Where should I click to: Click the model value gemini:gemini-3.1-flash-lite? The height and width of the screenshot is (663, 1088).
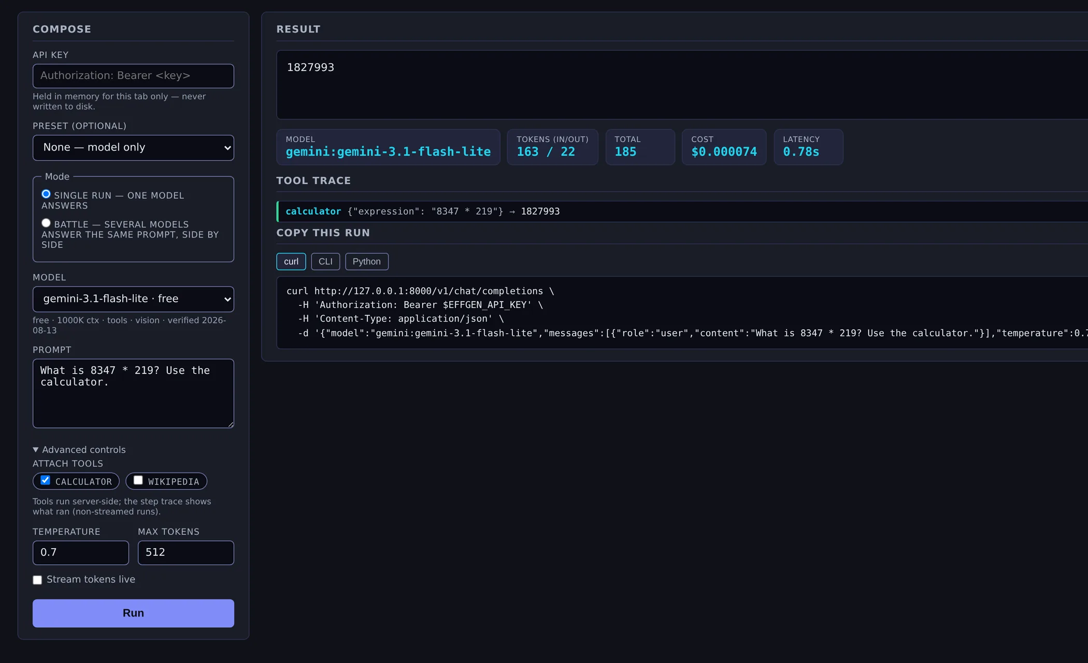[x=388, y=152]
